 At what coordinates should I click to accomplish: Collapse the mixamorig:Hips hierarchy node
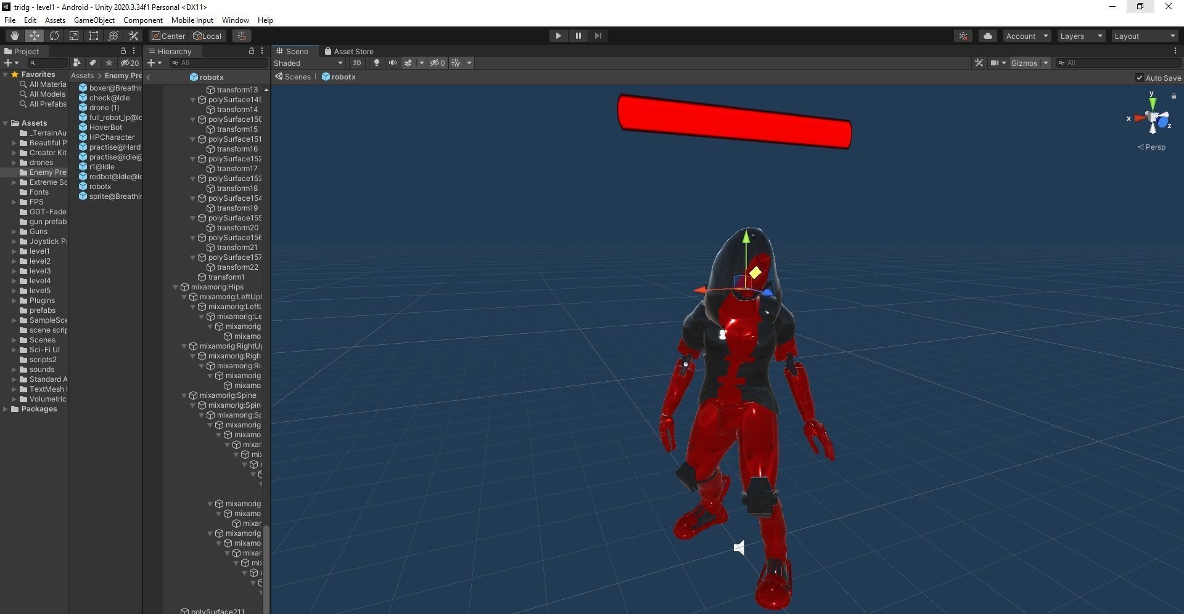coord(176,287)
